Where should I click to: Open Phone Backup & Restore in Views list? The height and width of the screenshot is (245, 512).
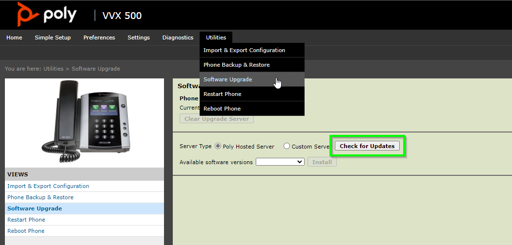click(x=84, y=197)
